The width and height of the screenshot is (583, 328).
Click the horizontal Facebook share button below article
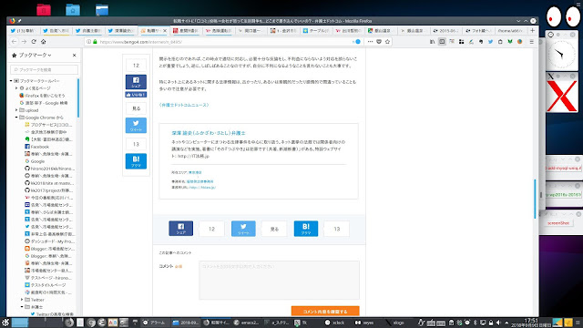(x=180, y=229)
